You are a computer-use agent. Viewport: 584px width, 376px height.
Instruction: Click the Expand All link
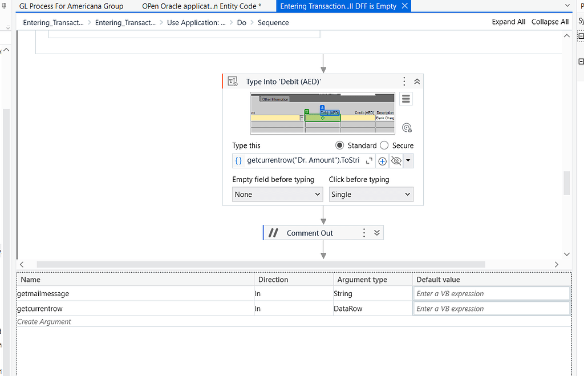coord(508,21)
